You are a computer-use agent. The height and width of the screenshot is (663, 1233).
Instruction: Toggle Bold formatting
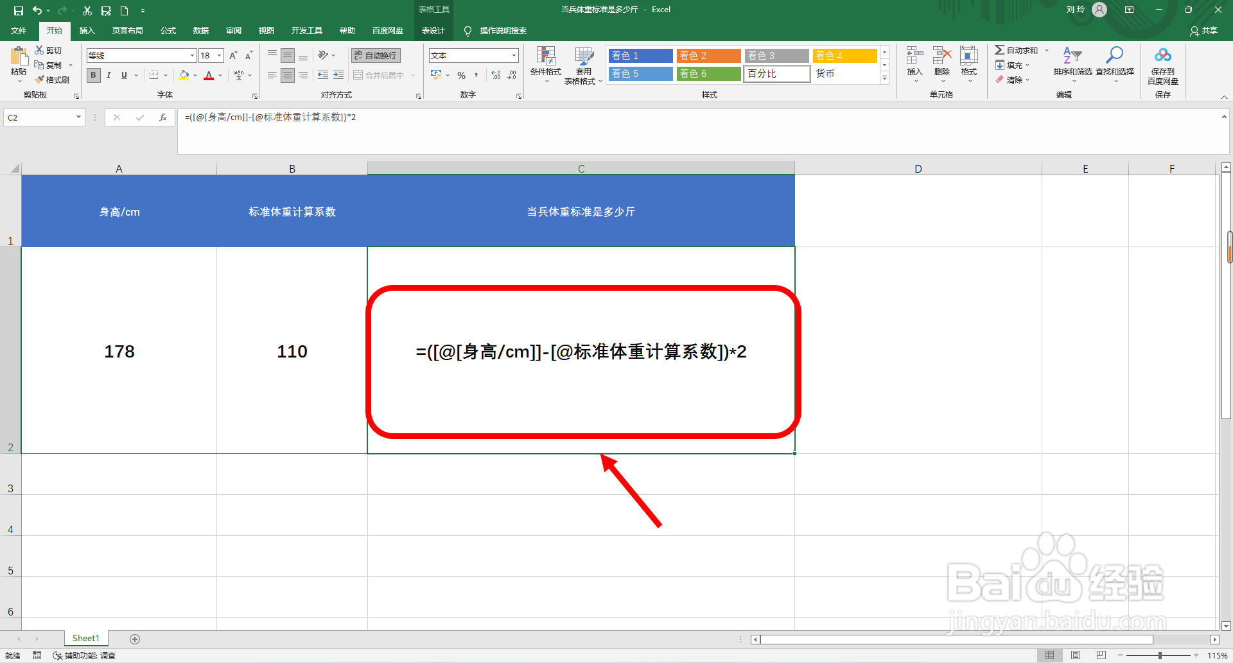coord(93,75)
